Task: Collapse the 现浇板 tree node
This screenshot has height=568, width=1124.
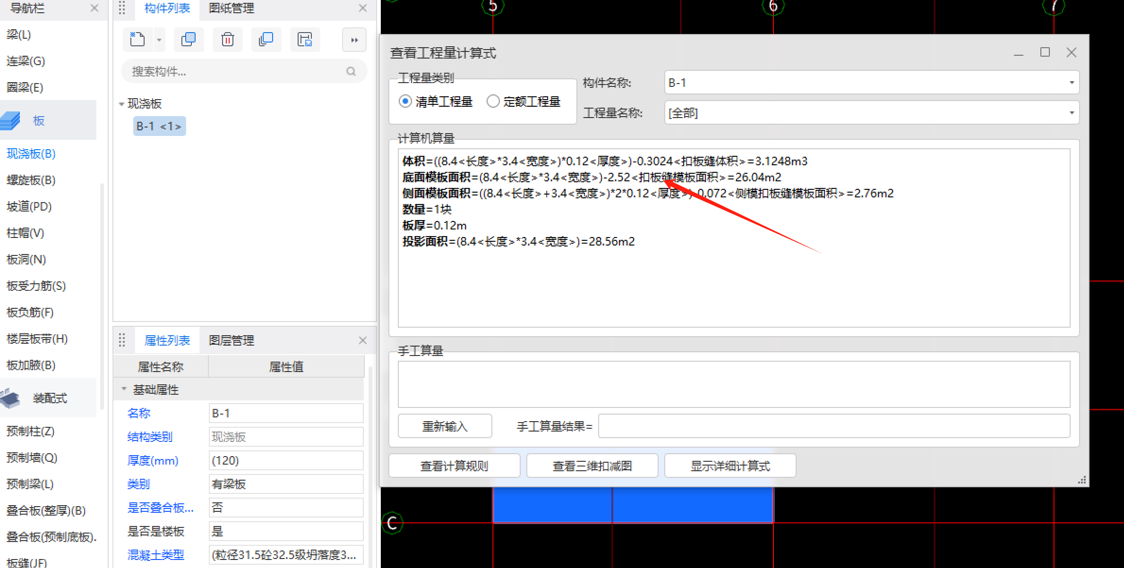Action: (121, 104)
